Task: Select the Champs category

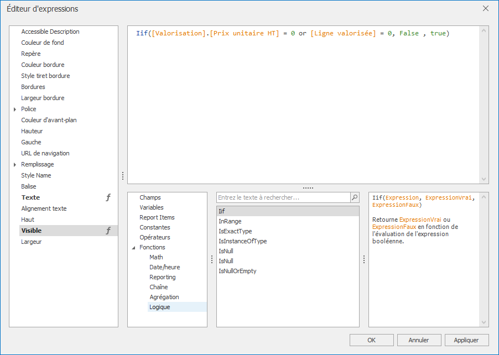Action: (150, 197)
